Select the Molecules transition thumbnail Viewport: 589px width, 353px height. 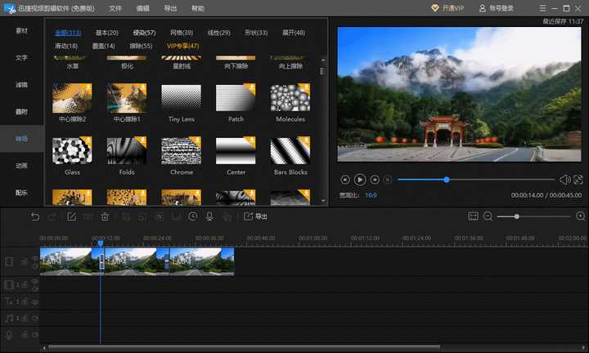[290, 98]
